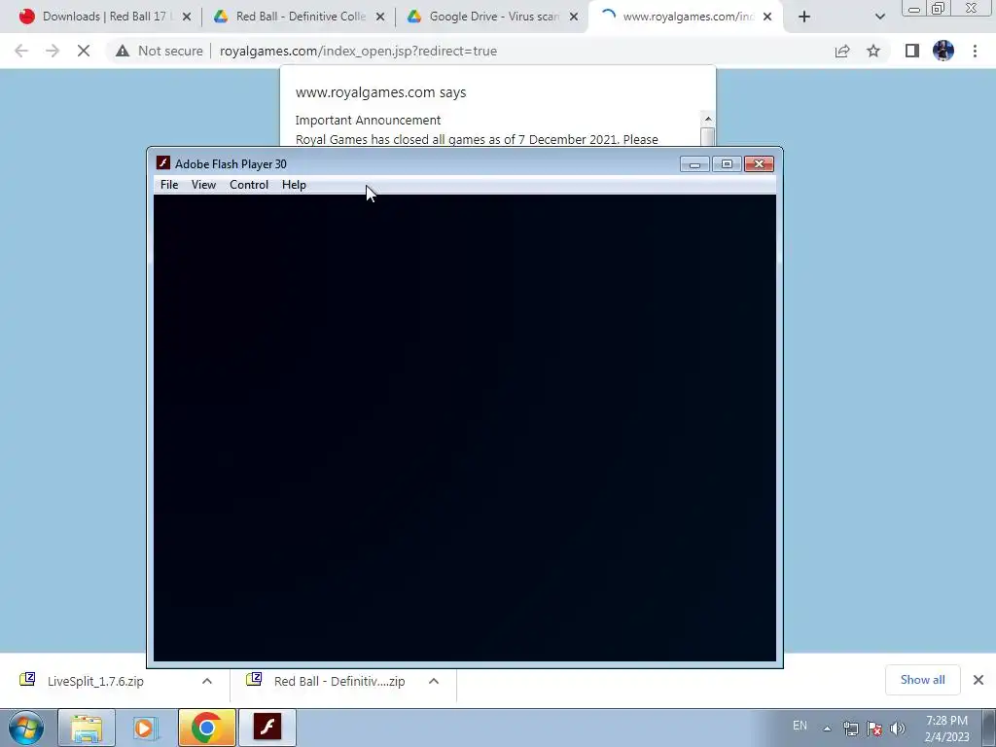Open the View menu in Flash Player
Image resolution: width=996 pixels, height=747 pixels.
pyautogui.click(x=203, y=185)
